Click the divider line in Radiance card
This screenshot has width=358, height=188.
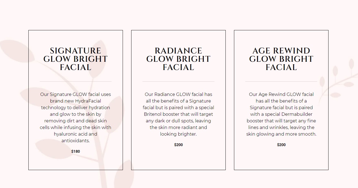(178, 81)
